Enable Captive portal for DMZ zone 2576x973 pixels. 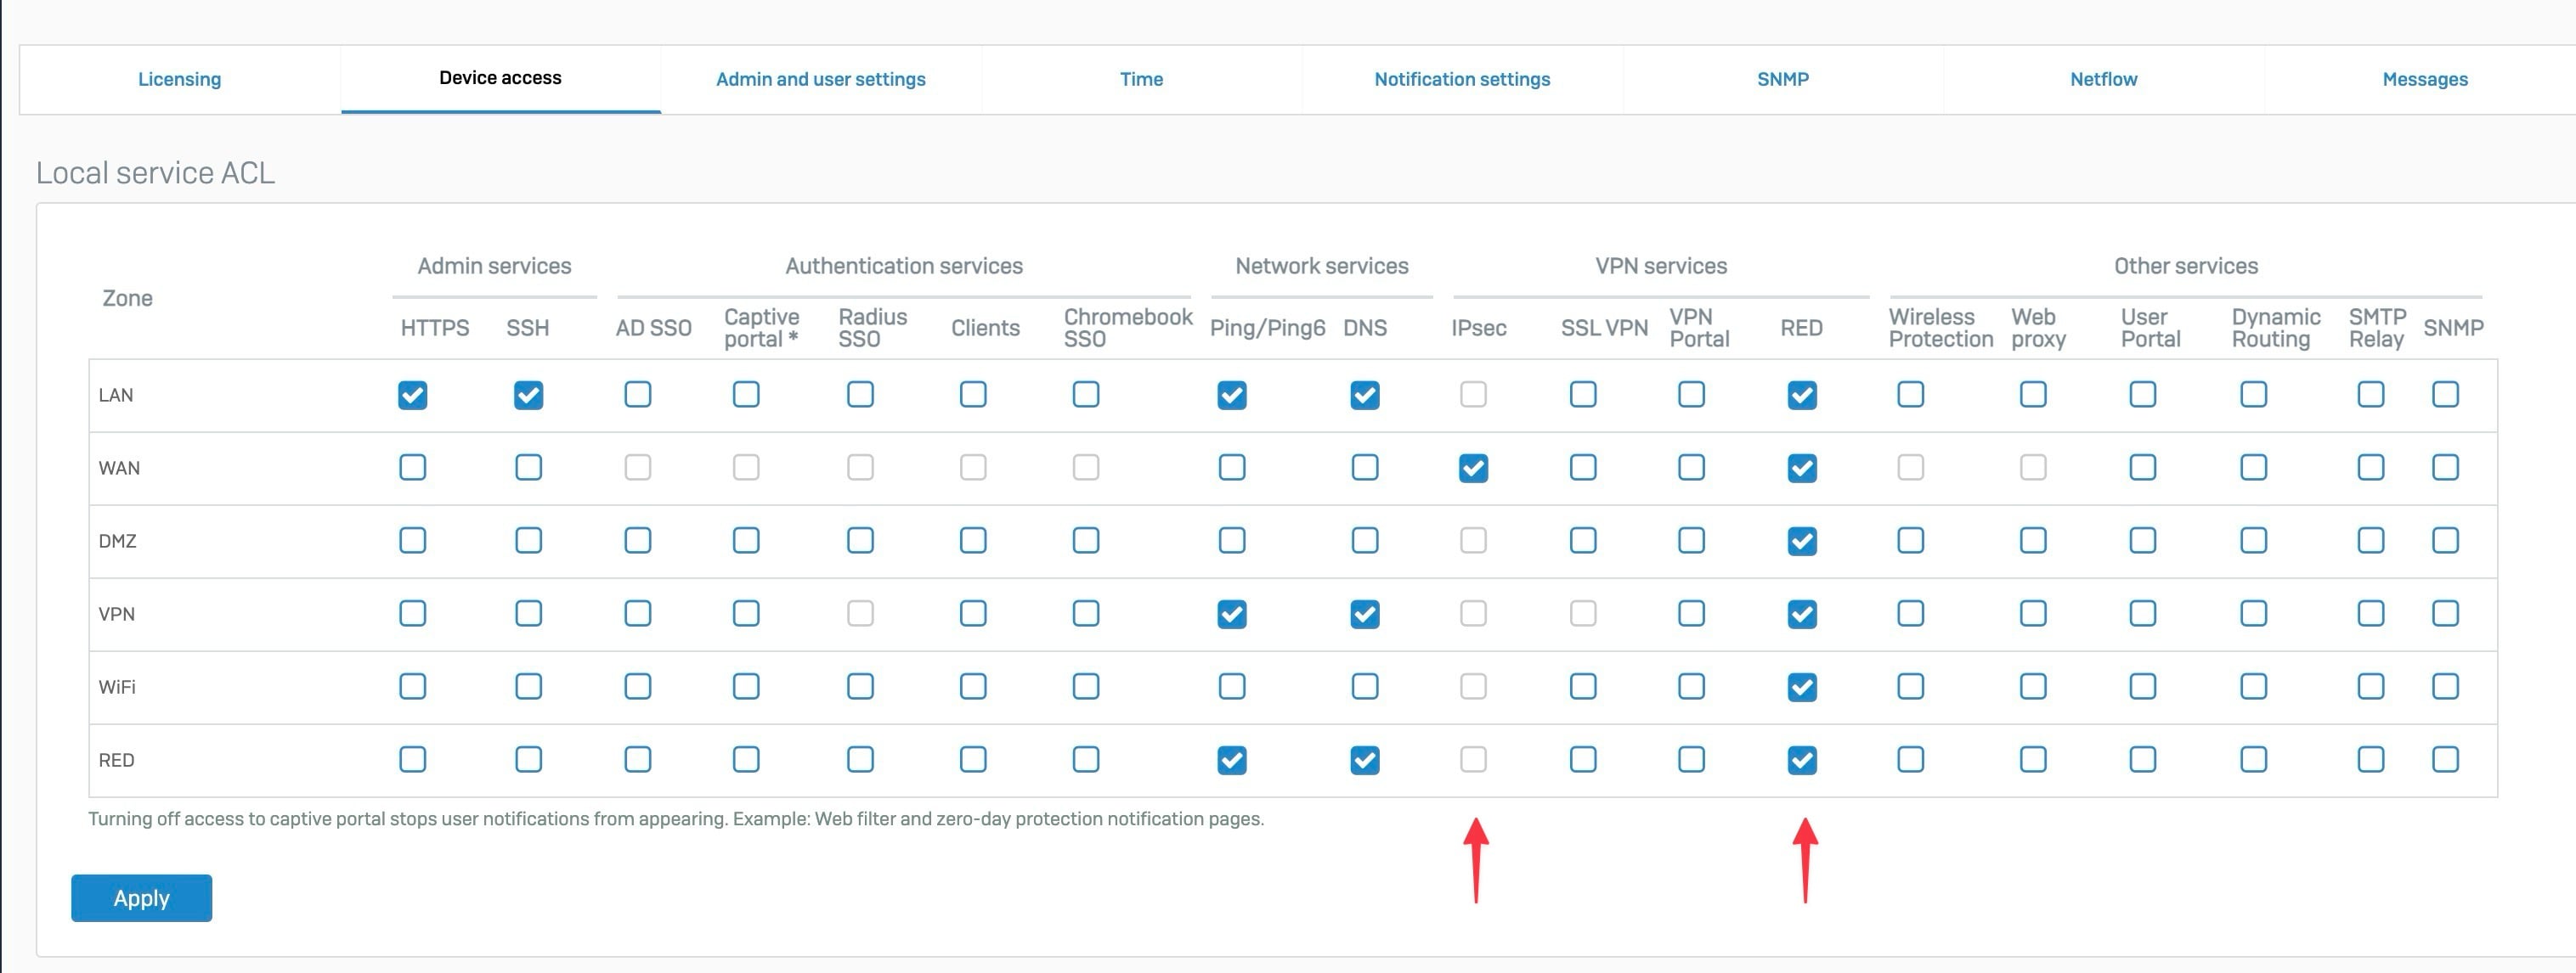[746, 541]
